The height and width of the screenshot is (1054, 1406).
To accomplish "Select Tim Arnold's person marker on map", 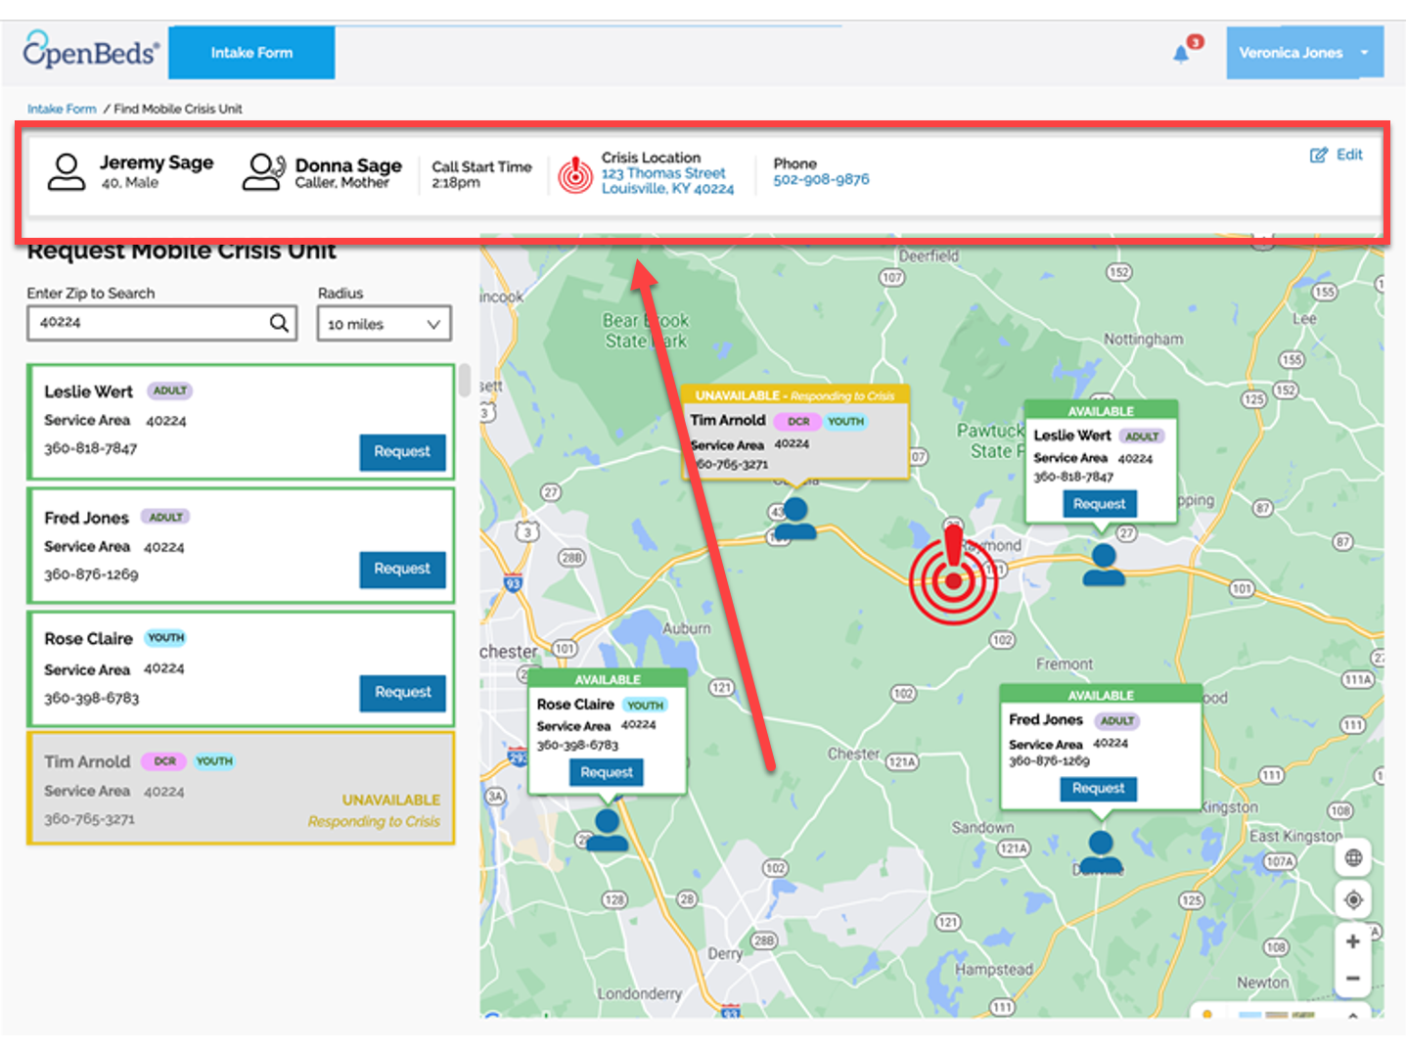I will 795,519.
